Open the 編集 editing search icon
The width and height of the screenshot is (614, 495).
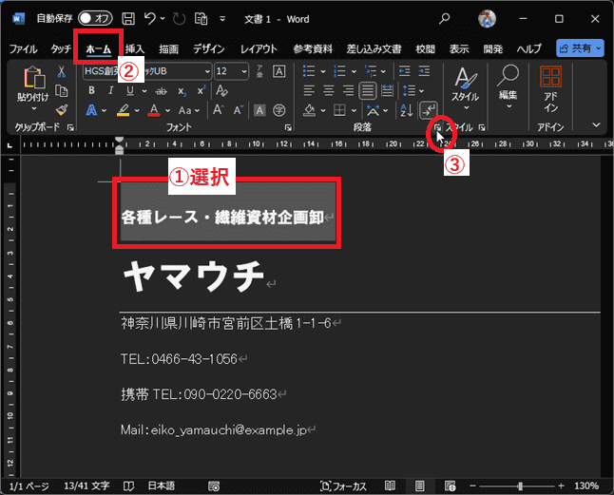click(508, 84)
